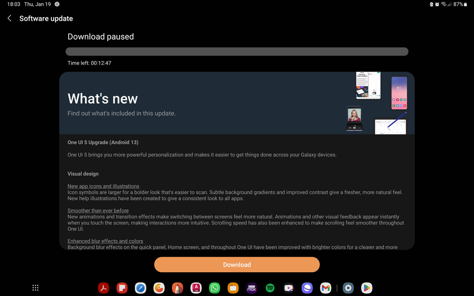Launch the pencil sketch app icon
This screenshot has width=474, height=296.
(x=178, y=288)
